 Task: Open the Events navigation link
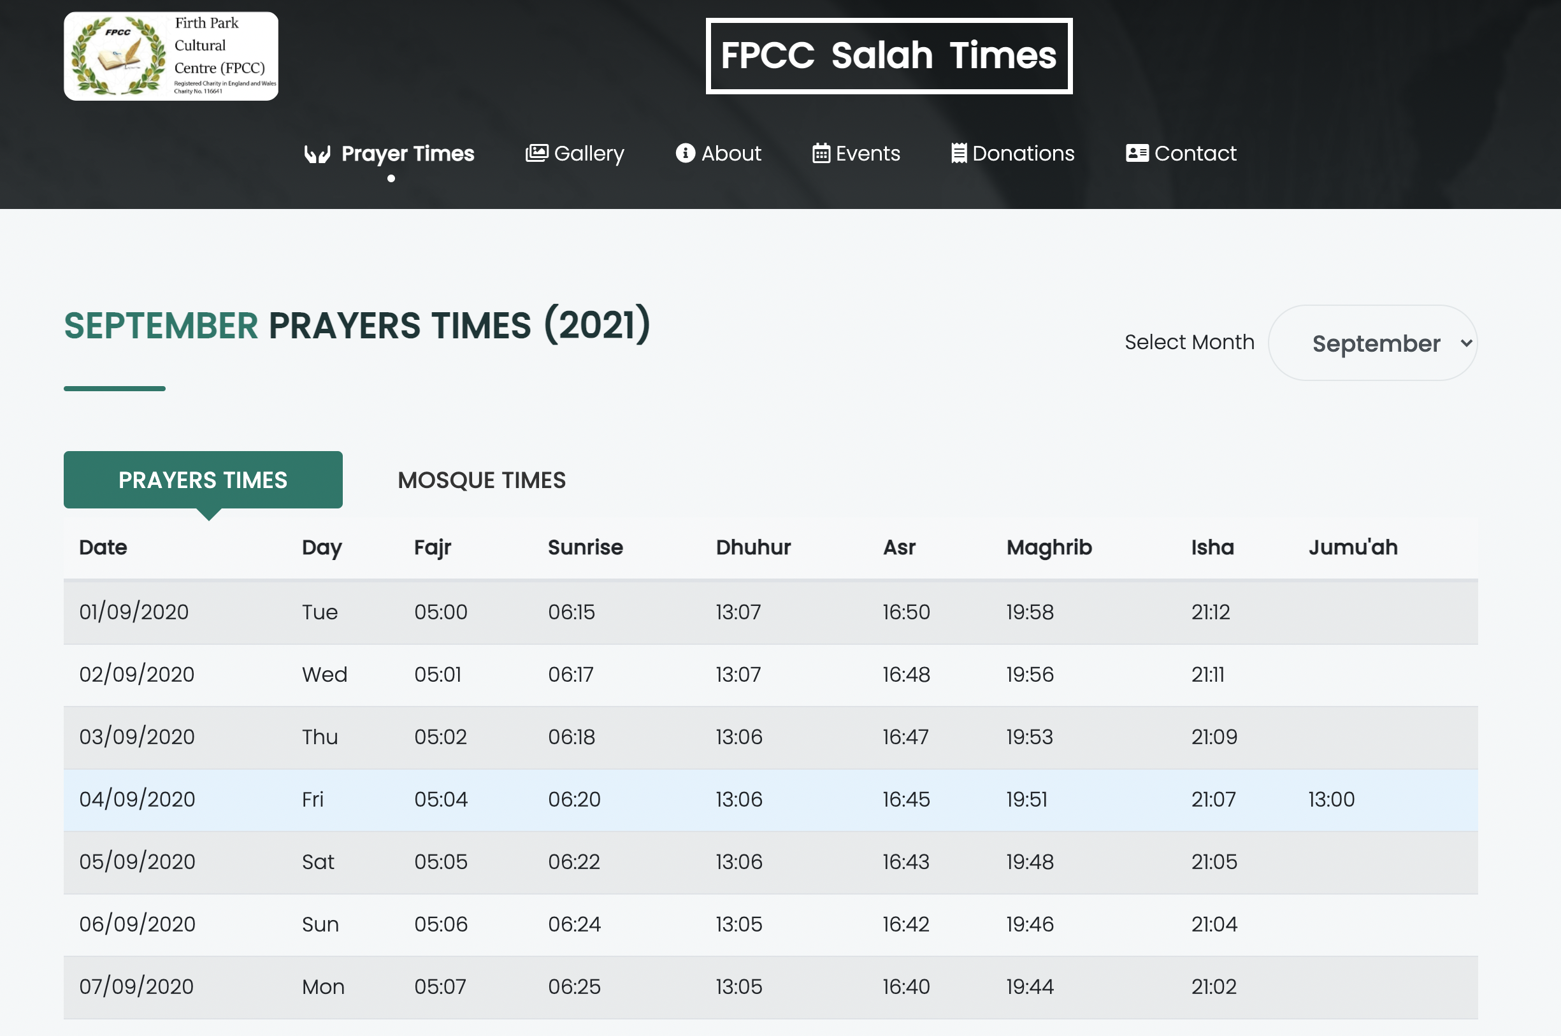click(867, 154)
